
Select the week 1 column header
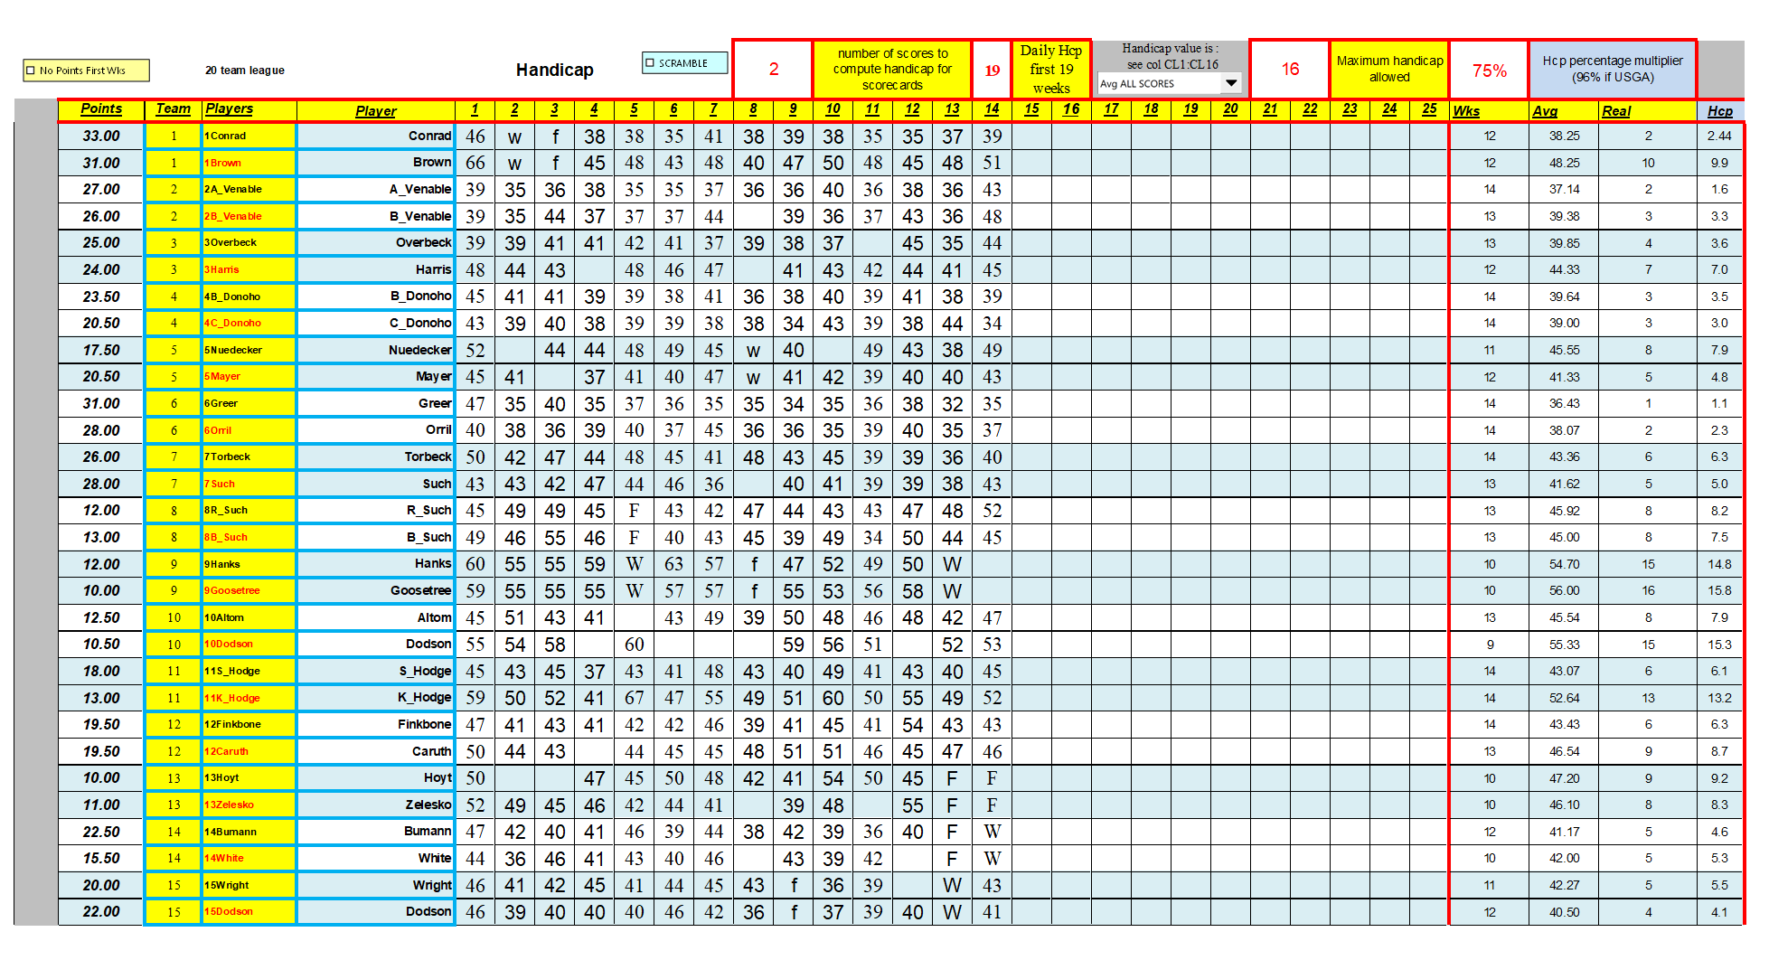(475, 109)
